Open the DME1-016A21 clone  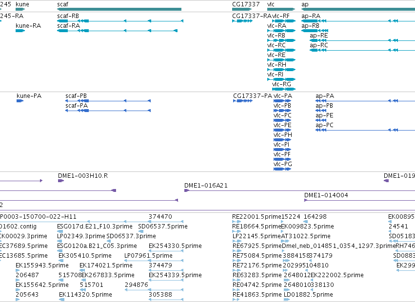(299, 190)
